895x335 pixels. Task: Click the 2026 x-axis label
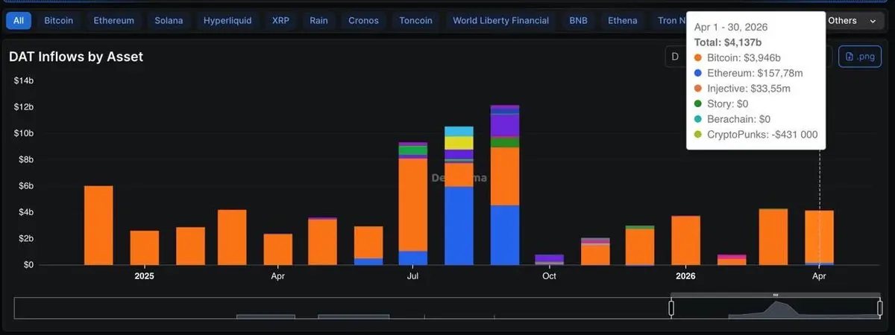685,276
